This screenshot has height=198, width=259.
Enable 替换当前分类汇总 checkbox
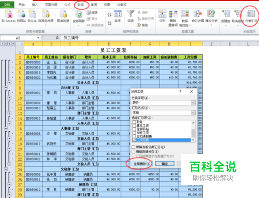click(x=134, y=147)
